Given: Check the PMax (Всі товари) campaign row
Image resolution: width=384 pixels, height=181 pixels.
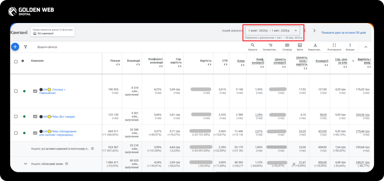Looking at the screenshot, I should pos(16,117).
